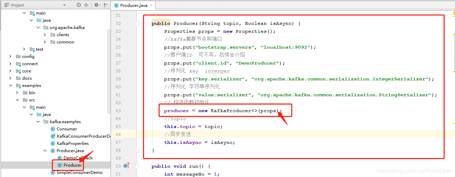Viewport: 455px width, 177px height.
Task: Close the Producer.java editor tab
Action: 151,6
